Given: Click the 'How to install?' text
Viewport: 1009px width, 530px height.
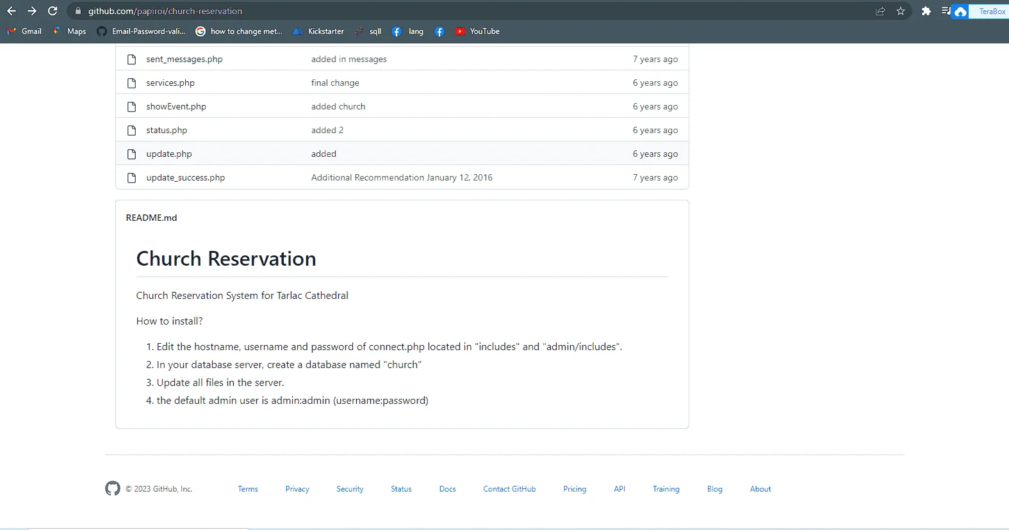Looking at the screenshot, I should click(x=169, y=321).
